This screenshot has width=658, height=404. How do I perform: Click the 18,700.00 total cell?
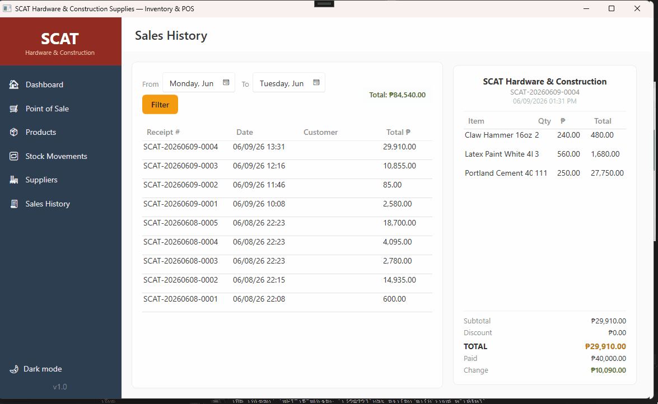[399, 223]
